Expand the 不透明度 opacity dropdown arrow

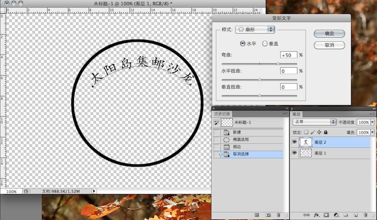tap(373, 122)
